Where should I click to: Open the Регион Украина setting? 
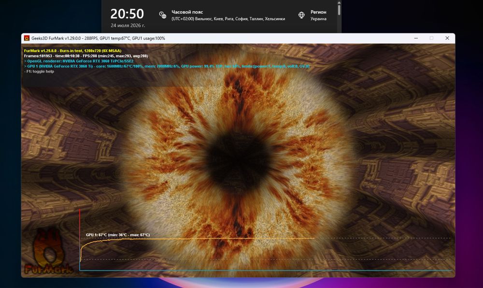(x=313, y=15)
